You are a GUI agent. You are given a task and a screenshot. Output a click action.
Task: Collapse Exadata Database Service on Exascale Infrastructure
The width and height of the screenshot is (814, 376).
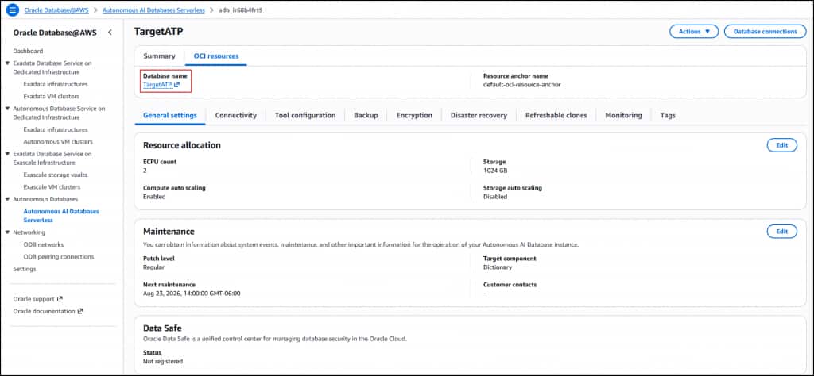click(x=7, y=154)
